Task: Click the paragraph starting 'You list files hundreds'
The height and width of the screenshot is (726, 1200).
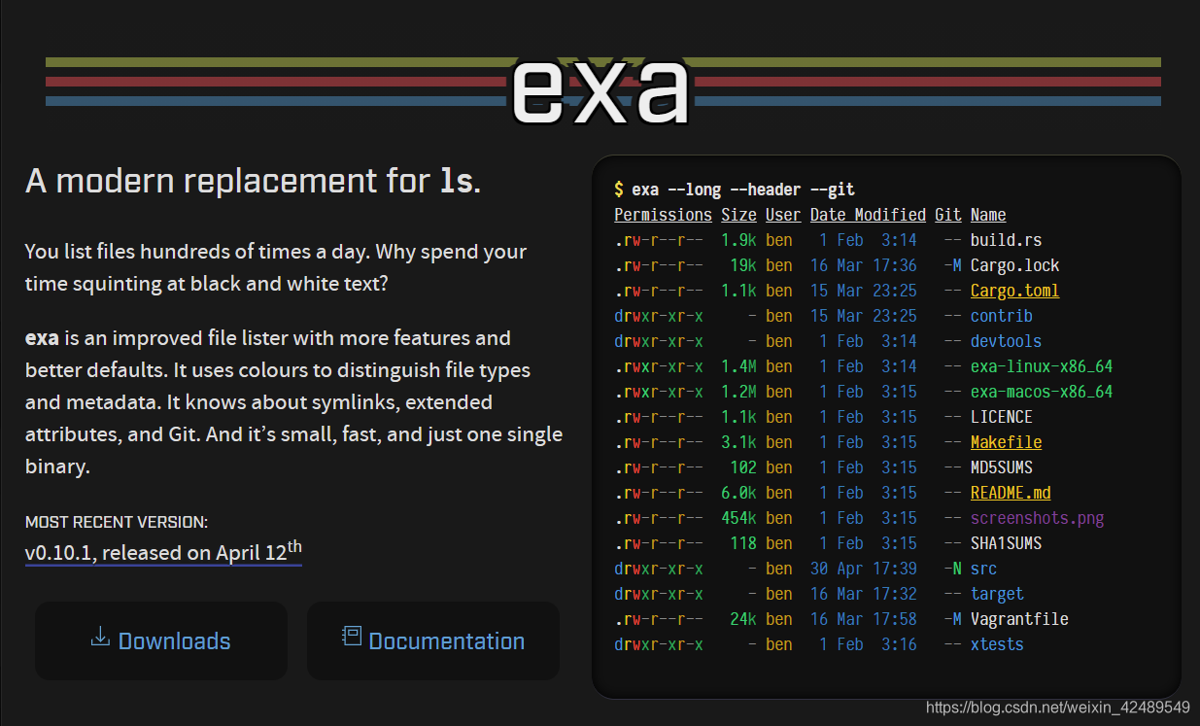Action: [276, 267]
